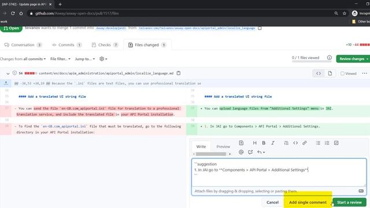Open diff settings gear dropdown
This screenshot has height=208, width=370.
[x=103, y=59]
